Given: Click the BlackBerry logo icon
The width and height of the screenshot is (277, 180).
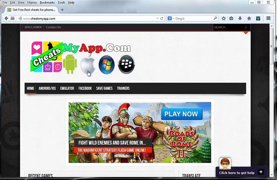Looking at the screenshot, I should point(126,64).
